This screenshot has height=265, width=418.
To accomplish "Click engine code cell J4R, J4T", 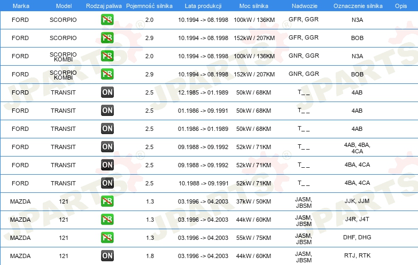I will 357,219.
